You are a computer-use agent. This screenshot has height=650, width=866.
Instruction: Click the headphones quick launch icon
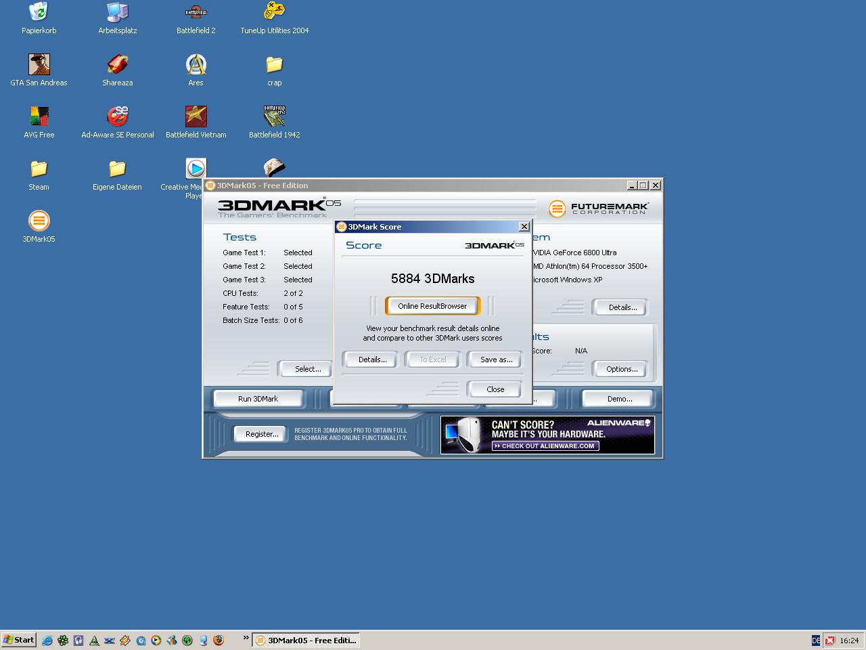coord(78,640)
